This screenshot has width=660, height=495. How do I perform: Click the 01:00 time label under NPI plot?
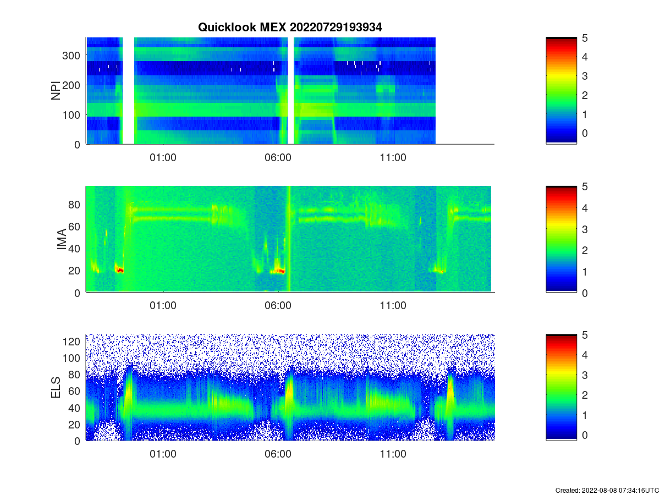click(163, 157)
